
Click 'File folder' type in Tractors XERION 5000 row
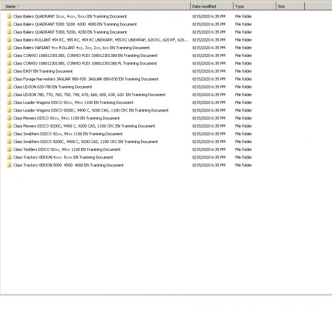243,165
